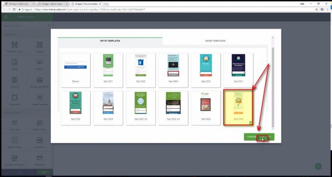Select the Set 002 template
This screenshot has height=177, width=332.
point(141,70)
